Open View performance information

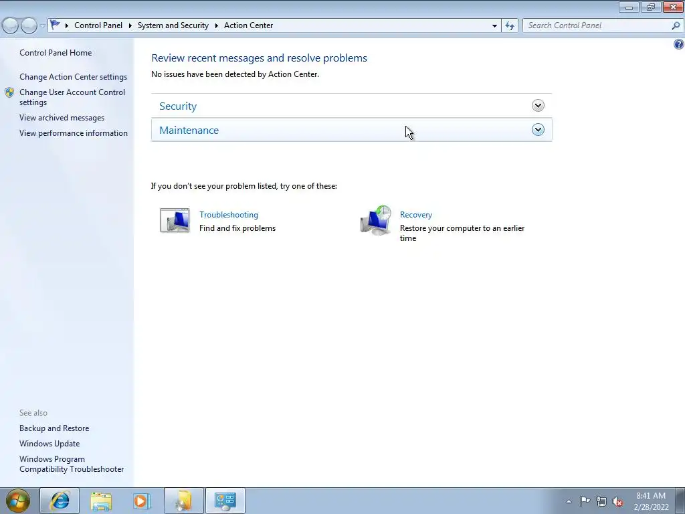[x=74, y=133]
